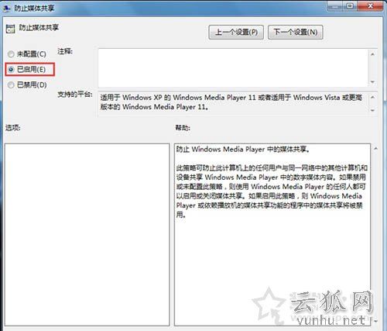Click the '支持的平台:' label
387x331 pixels.
75,95
